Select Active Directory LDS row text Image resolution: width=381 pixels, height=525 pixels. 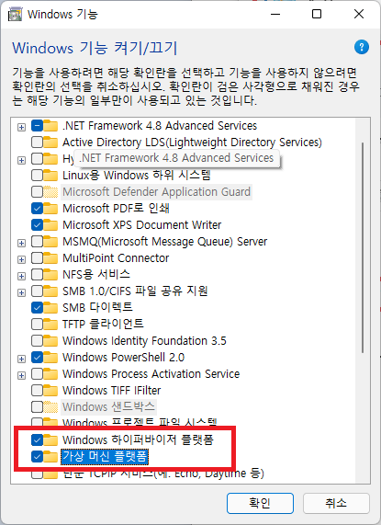[192, 143]
